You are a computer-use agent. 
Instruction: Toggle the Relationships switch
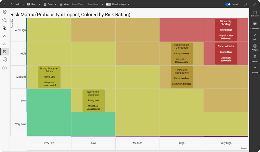(x=108, y=4)
